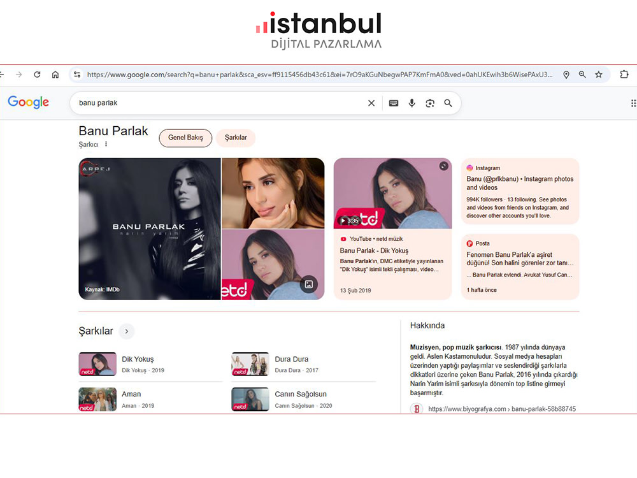Open the Canın Sağolsun song thumbnail
Viewport: 637px width, 478px height.
click(250, 399)
